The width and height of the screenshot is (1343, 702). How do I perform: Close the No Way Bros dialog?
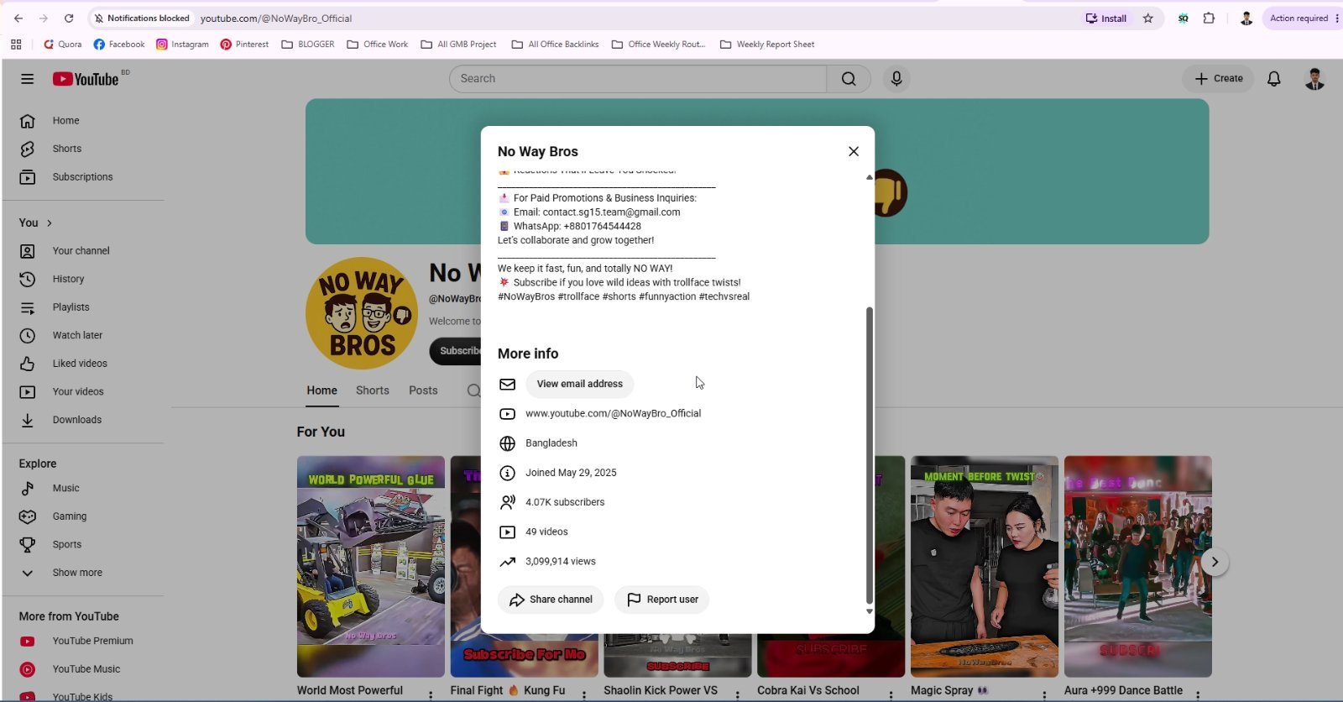pyautogui.click(x=854, y=151)
